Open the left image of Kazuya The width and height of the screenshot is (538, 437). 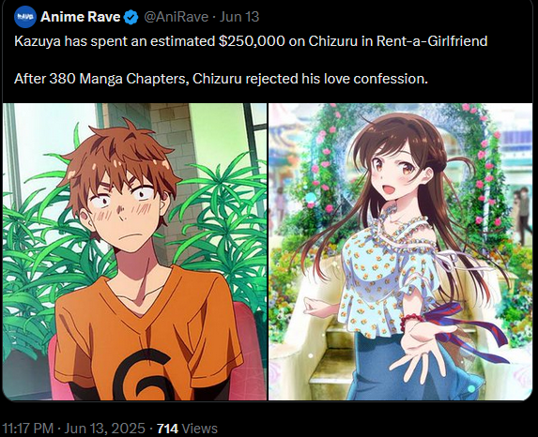(134, 251)
